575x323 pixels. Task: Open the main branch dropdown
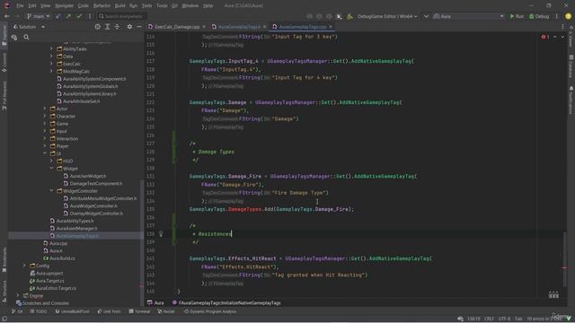click(x=38, y=16)
